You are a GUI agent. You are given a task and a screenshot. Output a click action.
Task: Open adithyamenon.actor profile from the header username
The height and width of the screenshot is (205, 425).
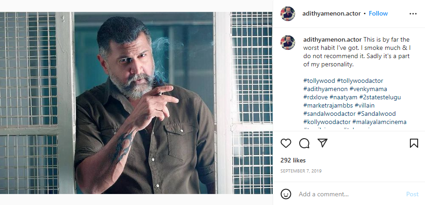pos(331,14)
